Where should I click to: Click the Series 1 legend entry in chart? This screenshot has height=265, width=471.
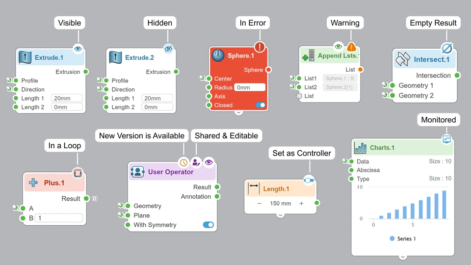402,238
